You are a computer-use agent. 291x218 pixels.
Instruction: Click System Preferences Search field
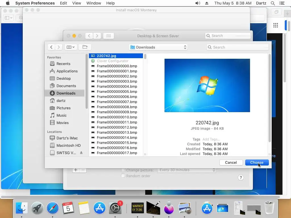click(x=228, y=36)
